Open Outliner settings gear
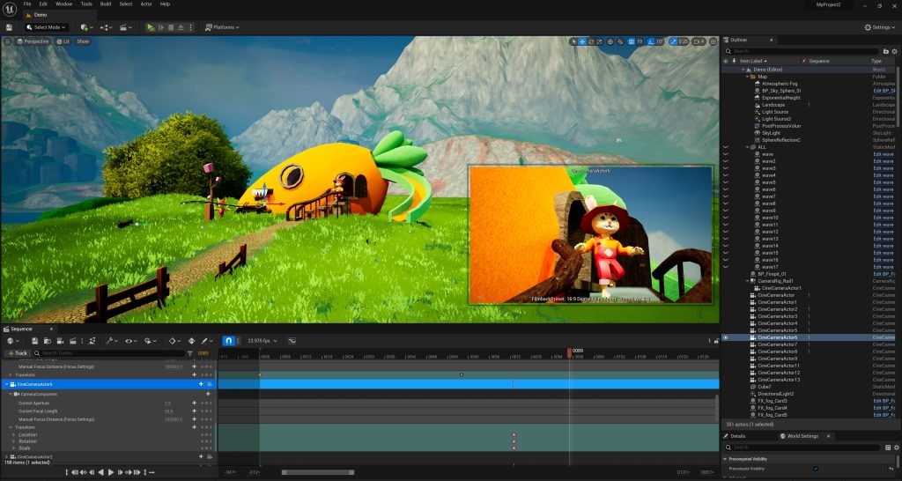The height and width of the screenshot is (481, 902). click(x=895, y=51)
